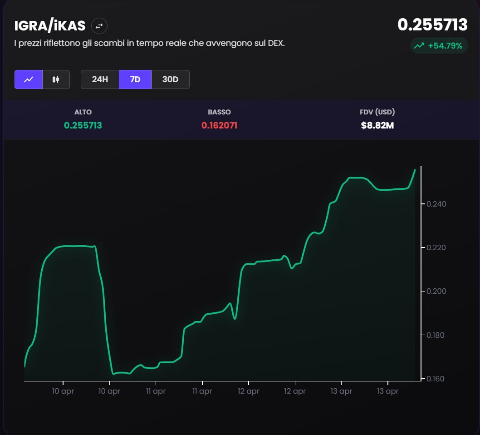Click the 0.220 y-axis label

click(436, 247)
